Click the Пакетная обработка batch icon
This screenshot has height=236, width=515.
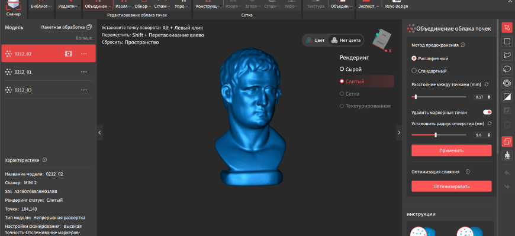[89, 27]
